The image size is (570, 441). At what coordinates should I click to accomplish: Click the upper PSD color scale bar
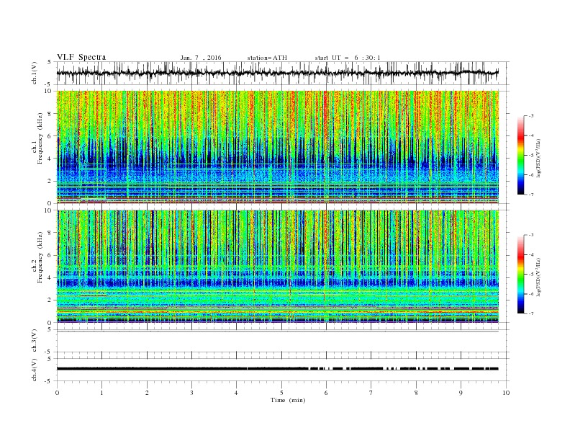click(521, 155)
